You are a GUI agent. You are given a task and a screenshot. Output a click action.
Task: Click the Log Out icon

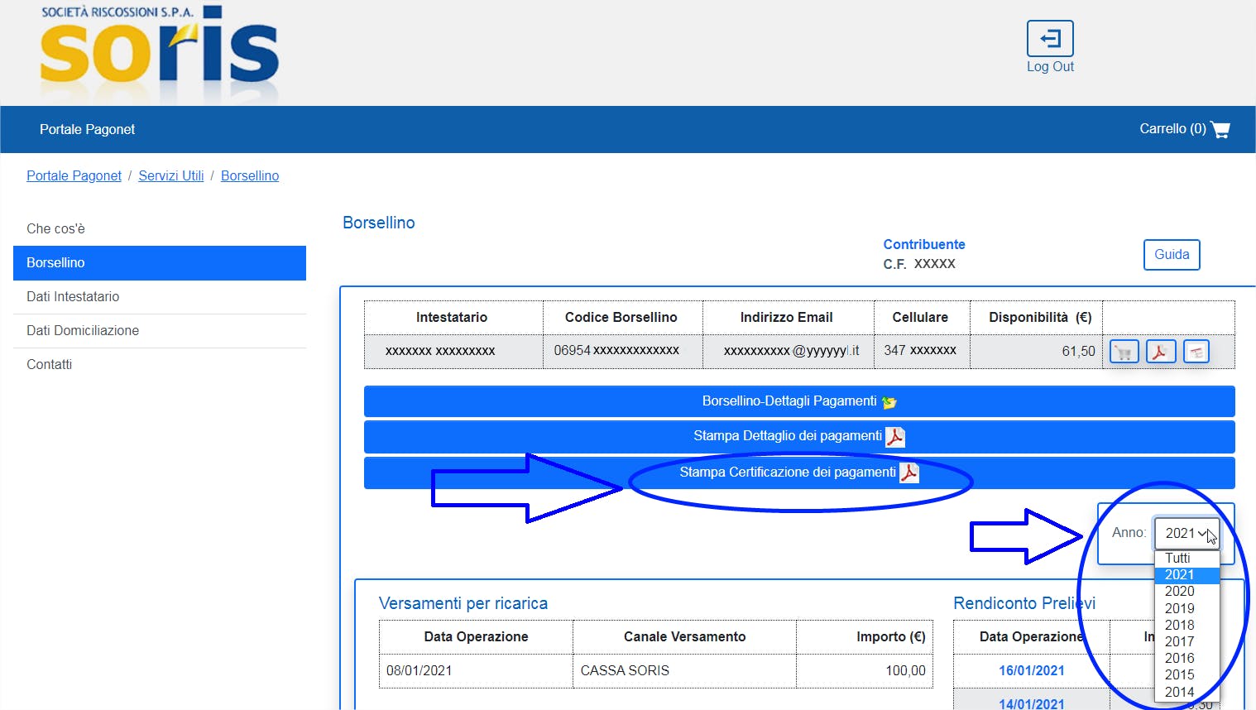1049,39
